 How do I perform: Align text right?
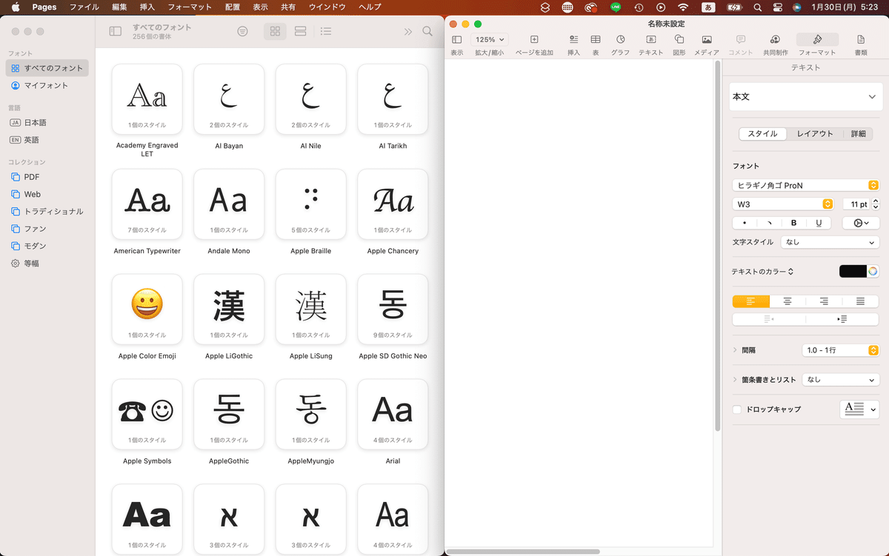(824, 301)
